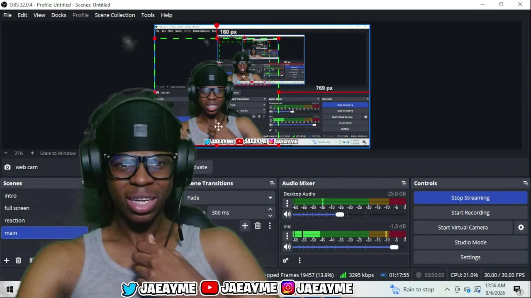The width and height of the screenshot is (531, 298).
Task: Open virtual camera settings gear
Action: pyautogui.click(x=521, y=227)
